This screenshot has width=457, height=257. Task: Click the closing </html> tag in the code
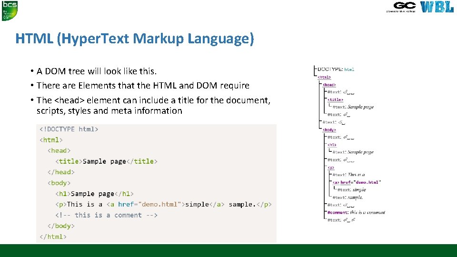tap(53, 237)
